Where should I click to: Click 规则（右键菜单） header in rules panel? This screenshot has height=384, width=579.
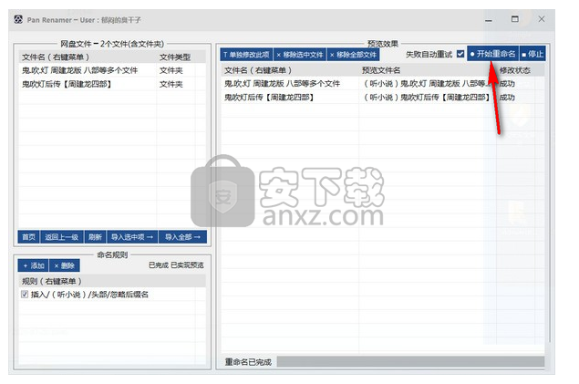[x=112, y=281]
